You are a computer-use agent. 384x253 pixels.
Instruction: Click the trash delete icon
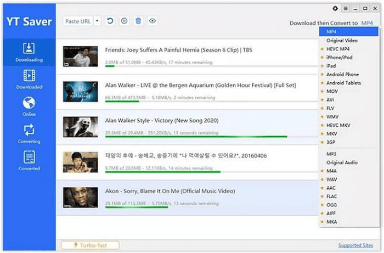pos(138,21)
